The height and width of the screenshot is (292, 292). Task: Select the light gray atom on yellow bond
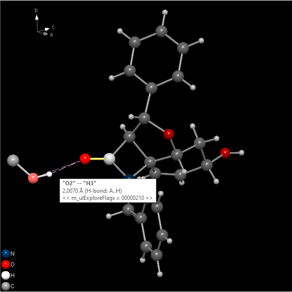click(109, 159)
